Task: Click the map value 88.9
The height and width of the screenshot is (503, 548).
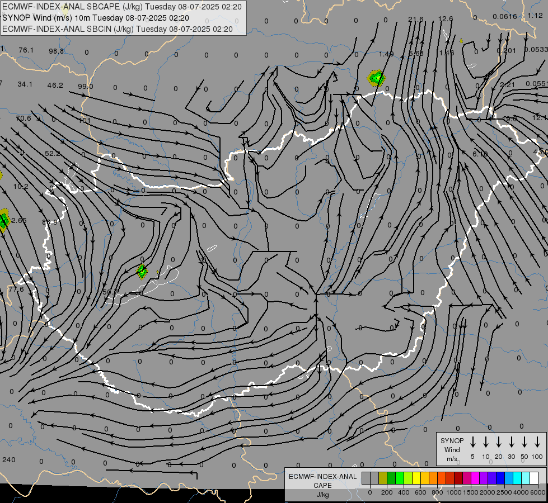Action: click(50, 222)
